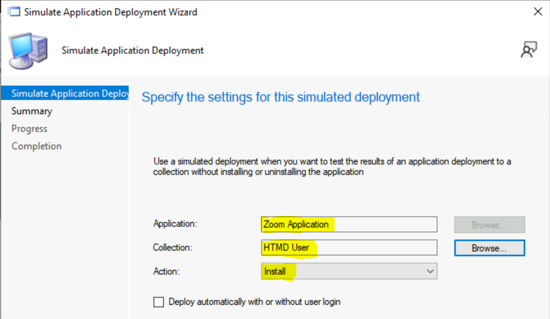Click the disabled Browse button for Application
The image size is (550, 319).
click(x=489, y=224)
